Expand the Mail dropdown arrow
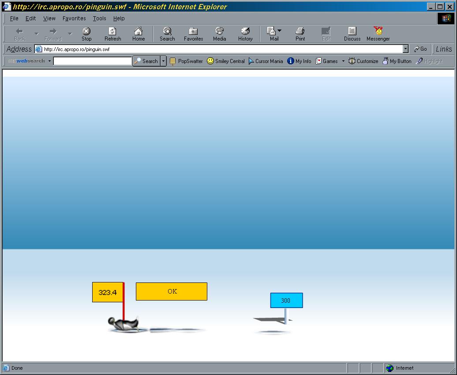This screenshot has width=457, height=375. [x=279, y=31]
